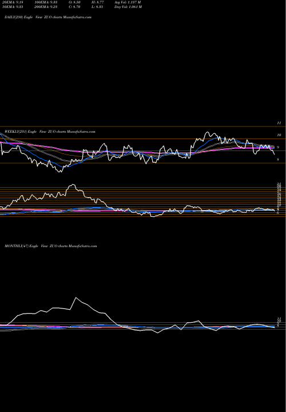Click the 9 price axis label on daily chart
The width and height of the screenshot is (286, 412).
tap(278, 148)
